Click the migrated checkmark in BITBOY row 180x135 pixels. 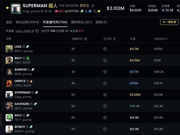[x=105, y=129]
